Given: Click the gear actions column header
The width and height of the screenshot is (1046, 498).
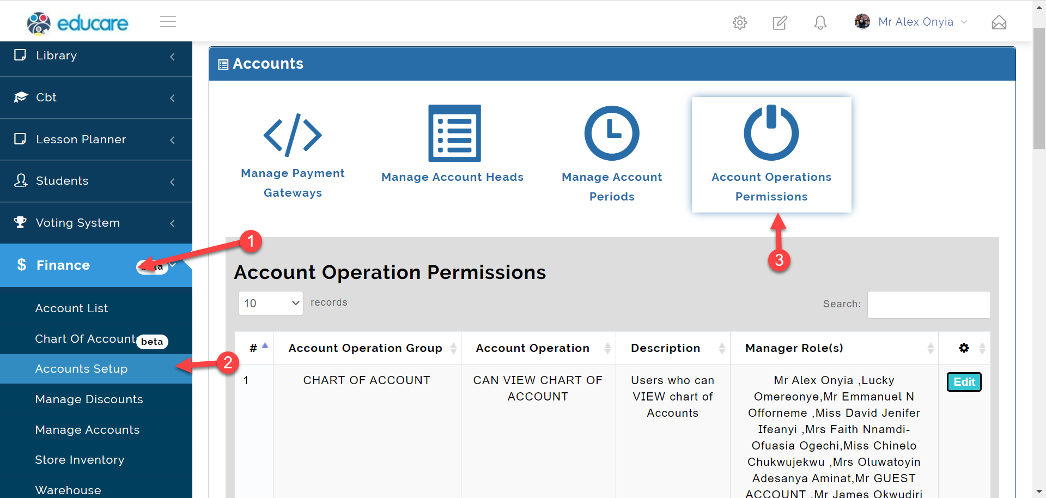Looking at the screenshot, I should point(964,348).
